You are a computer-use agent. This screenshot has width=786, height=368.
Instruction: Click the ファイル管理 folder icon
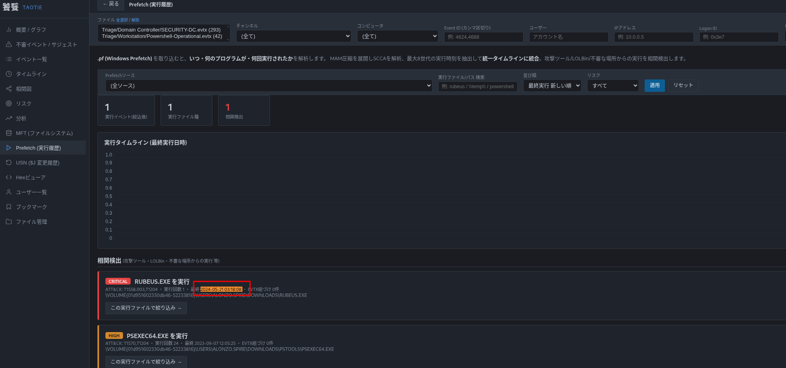pyautogui.click(x=9, y=222)
